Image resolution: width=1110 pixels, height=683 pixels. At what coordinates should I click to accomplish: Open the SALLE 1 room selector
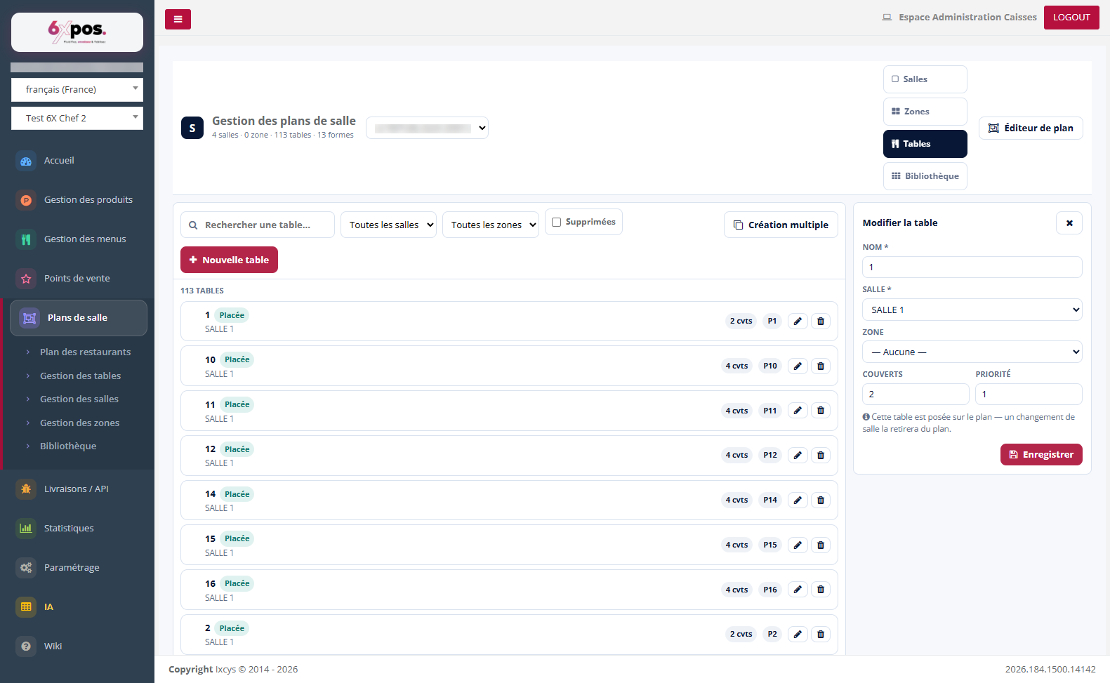click(972, 310)
